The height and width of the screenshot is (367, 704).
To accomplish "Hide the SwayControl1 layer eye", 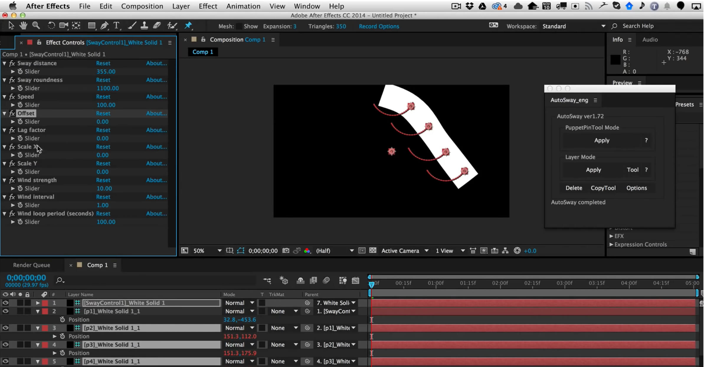I will coord(5,303).
